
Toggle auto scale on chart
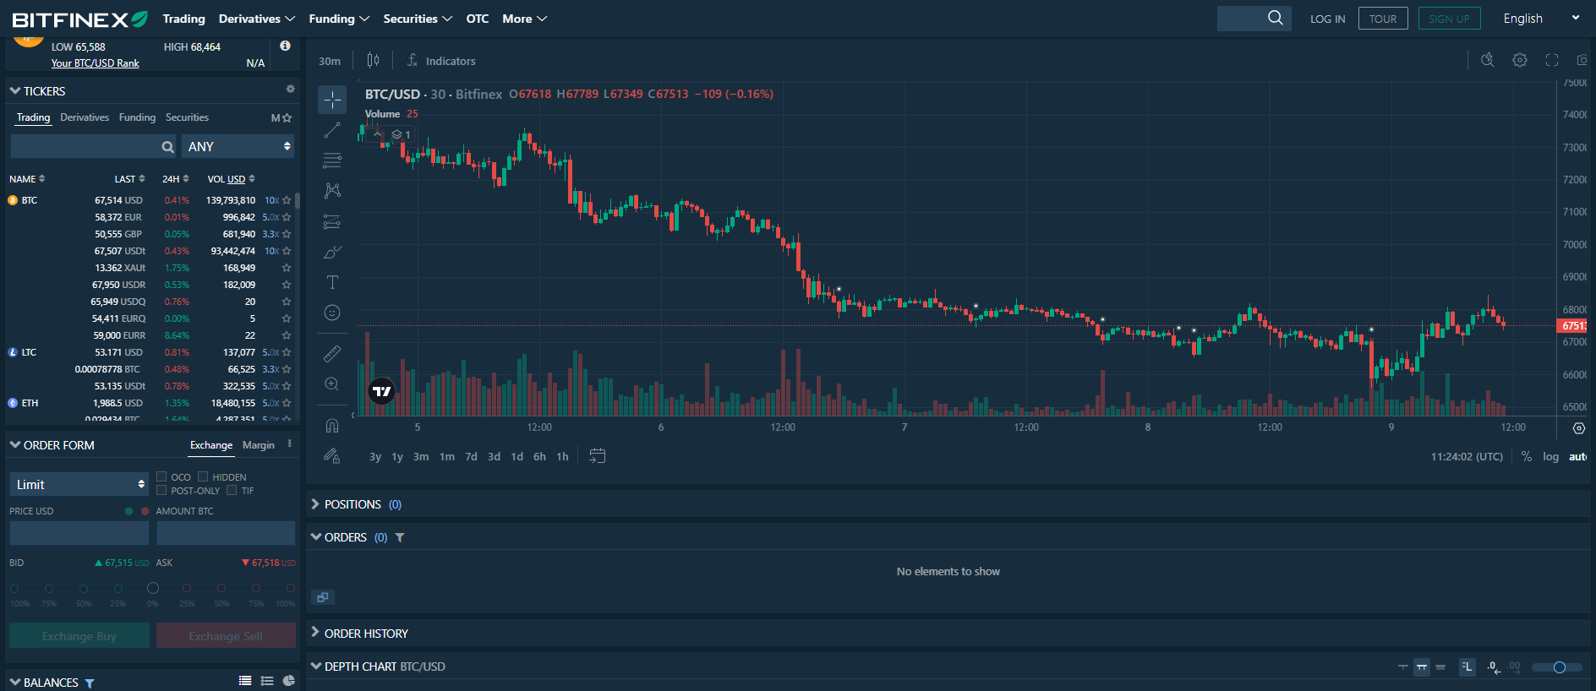pyautogui.click(x=1577, y=456)
